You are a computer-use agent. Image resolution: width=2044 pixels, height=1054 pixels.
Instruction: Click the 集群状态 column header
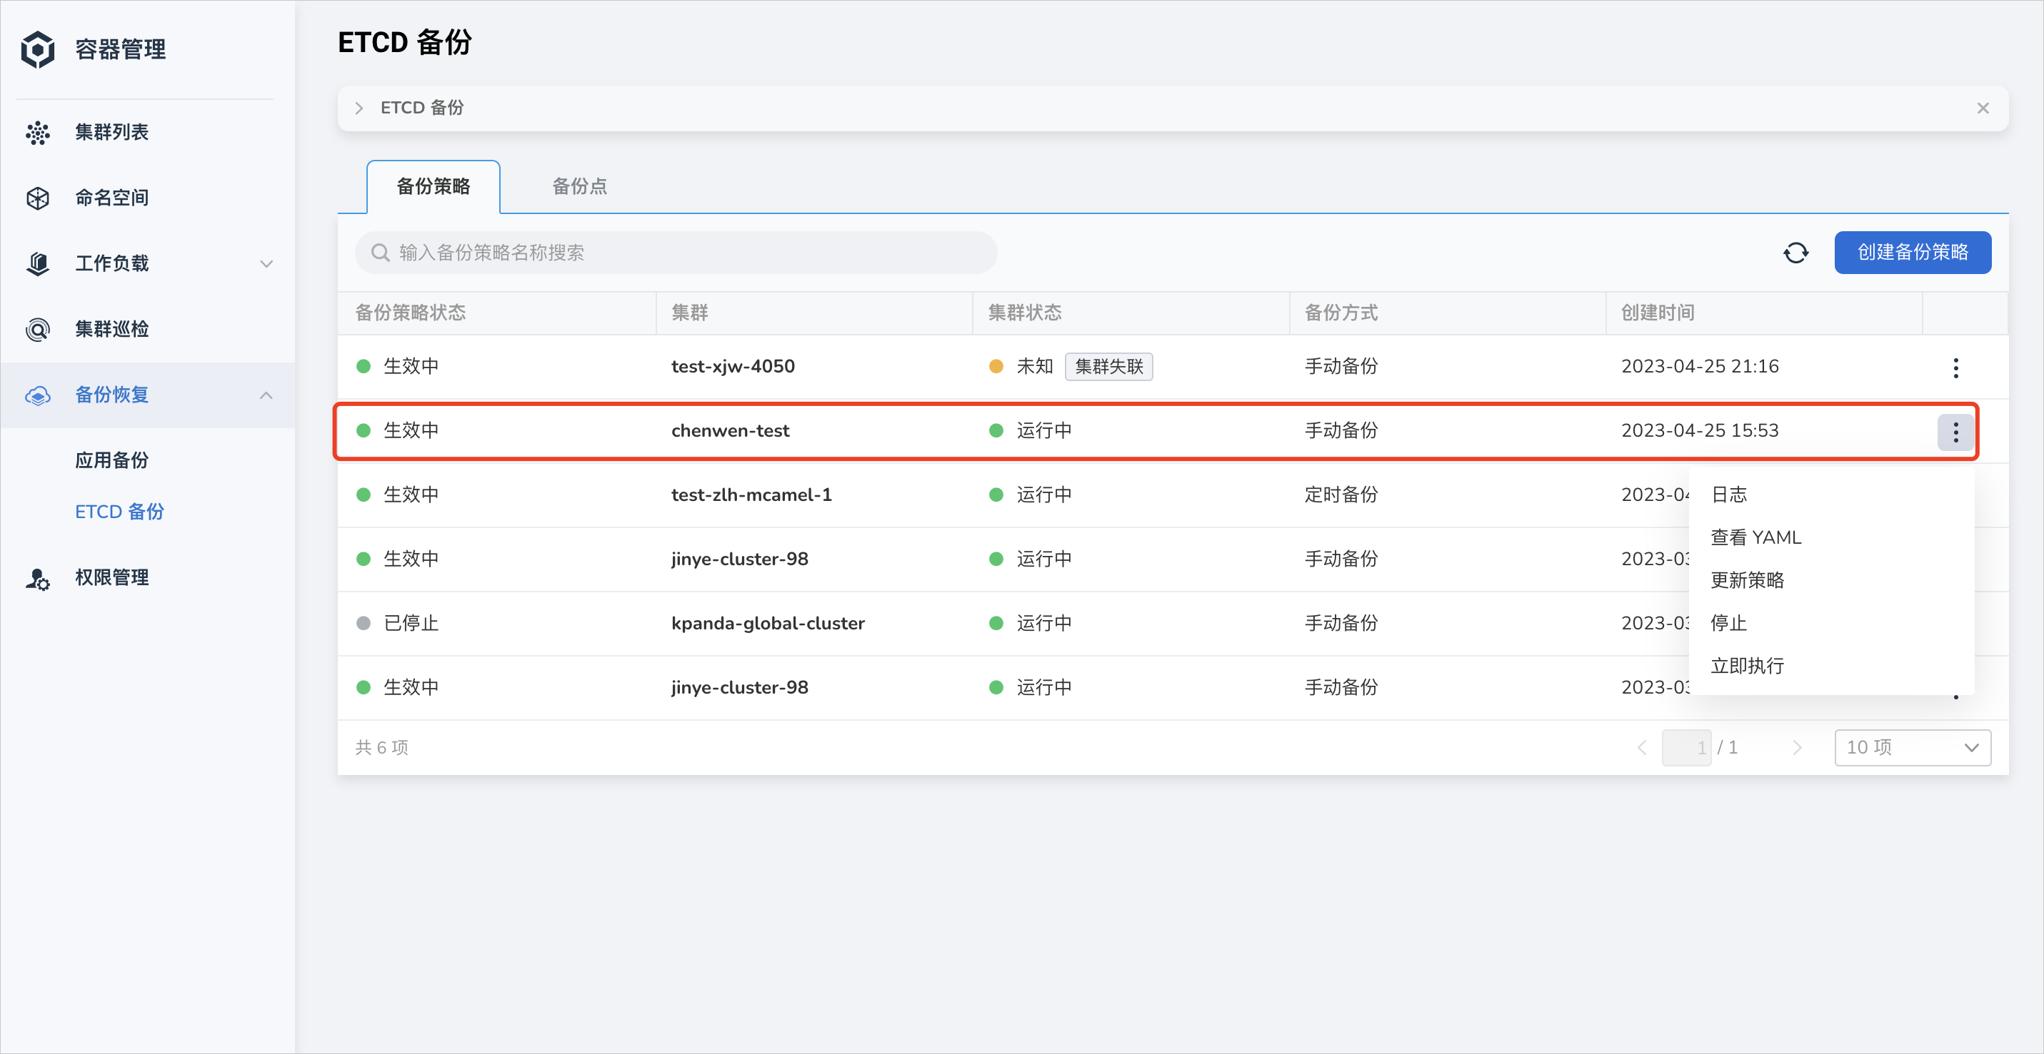click(x=1024, y=313)
